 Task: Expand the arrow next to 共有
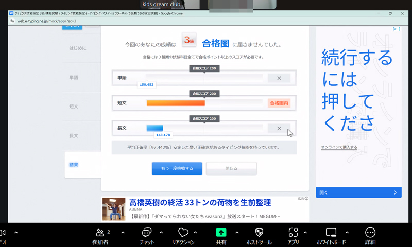[237, 232]
